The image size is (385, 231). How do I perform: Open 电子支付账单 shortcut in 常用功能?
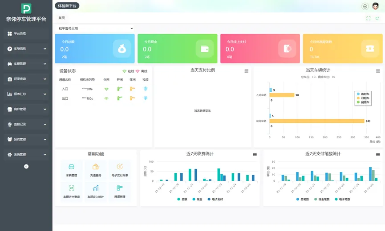pyautogui.click(x=120, y=170)
